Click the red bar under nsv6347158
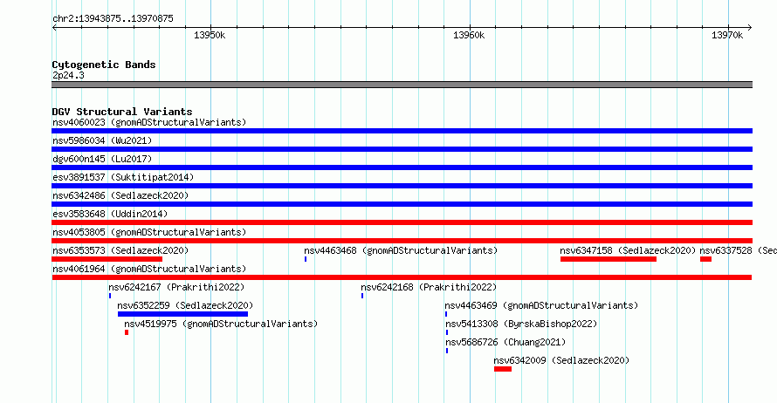Image resolution: width=777 pixels, height=403 pixels. point(609,259)
